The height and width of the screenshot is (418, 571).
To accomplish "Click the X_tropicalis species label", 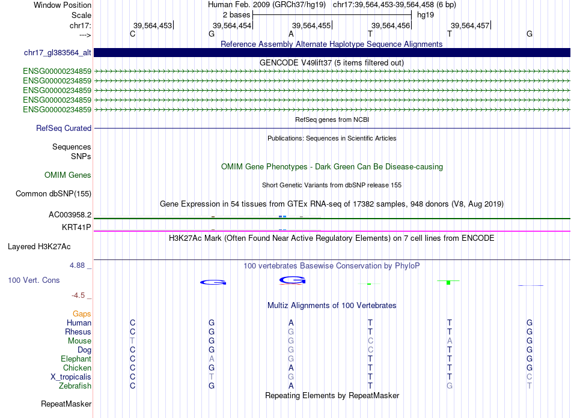I will [71, 377].
